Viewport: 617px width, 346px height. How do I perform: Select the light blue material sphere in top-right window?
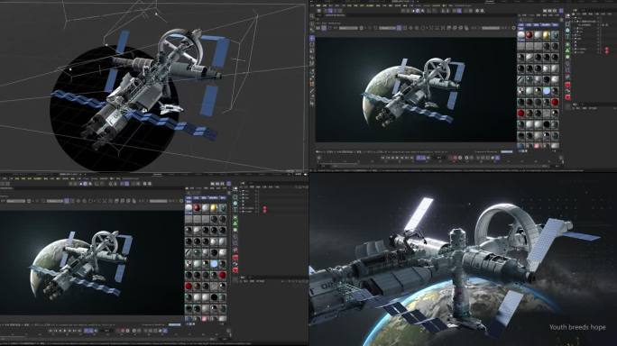[546, 91]
